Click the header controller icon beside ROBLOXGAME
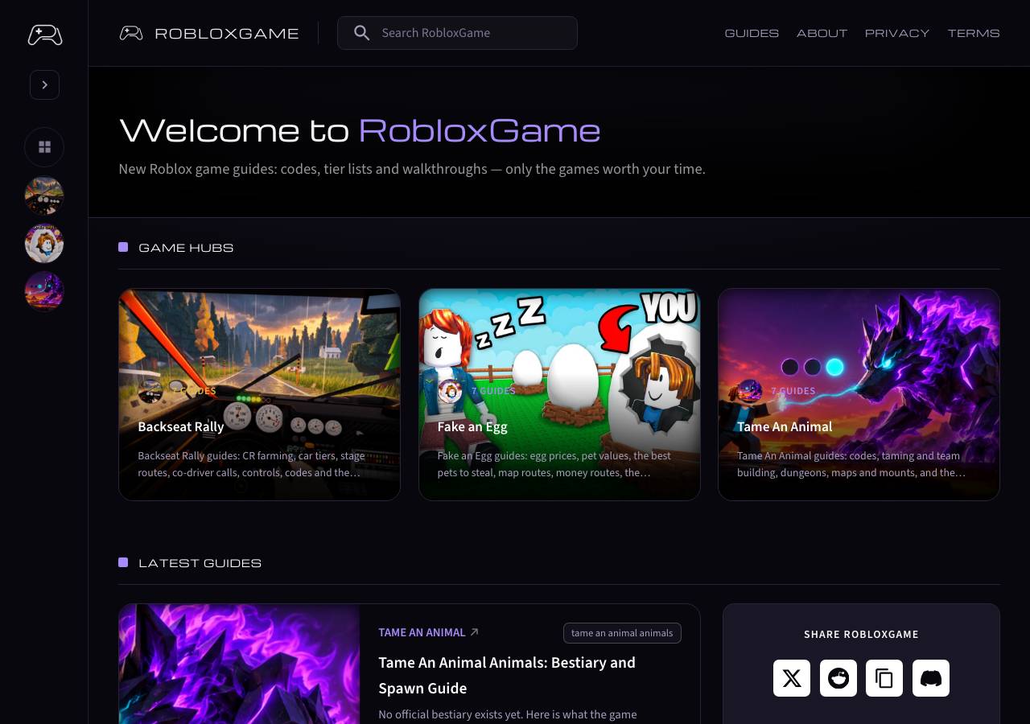The image size is (1030, 724). point(131,33)
